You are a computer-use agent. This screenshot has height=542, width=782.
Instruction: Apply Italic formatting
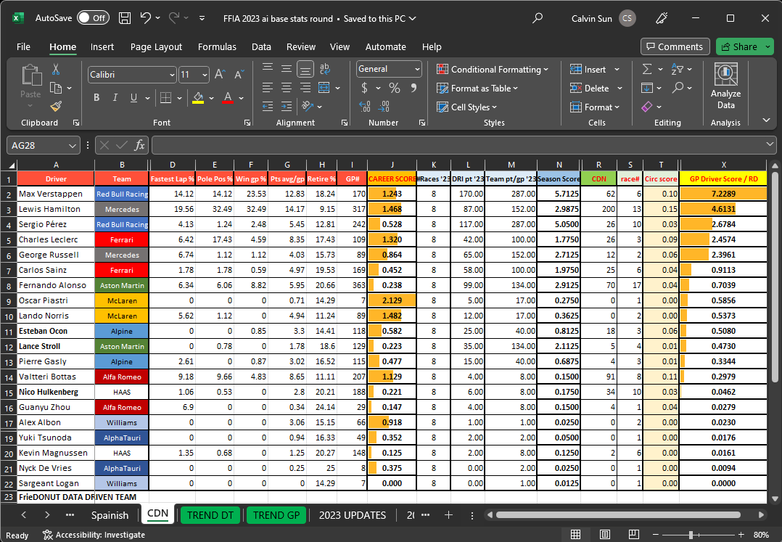pyautogui.click(x=115, y=98)
